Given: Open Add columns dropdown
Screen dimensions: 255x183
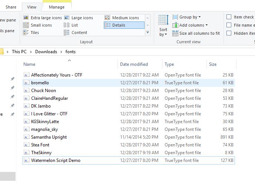Looking at the screenshot, I should pyautogui.click(x=190, y=25).
